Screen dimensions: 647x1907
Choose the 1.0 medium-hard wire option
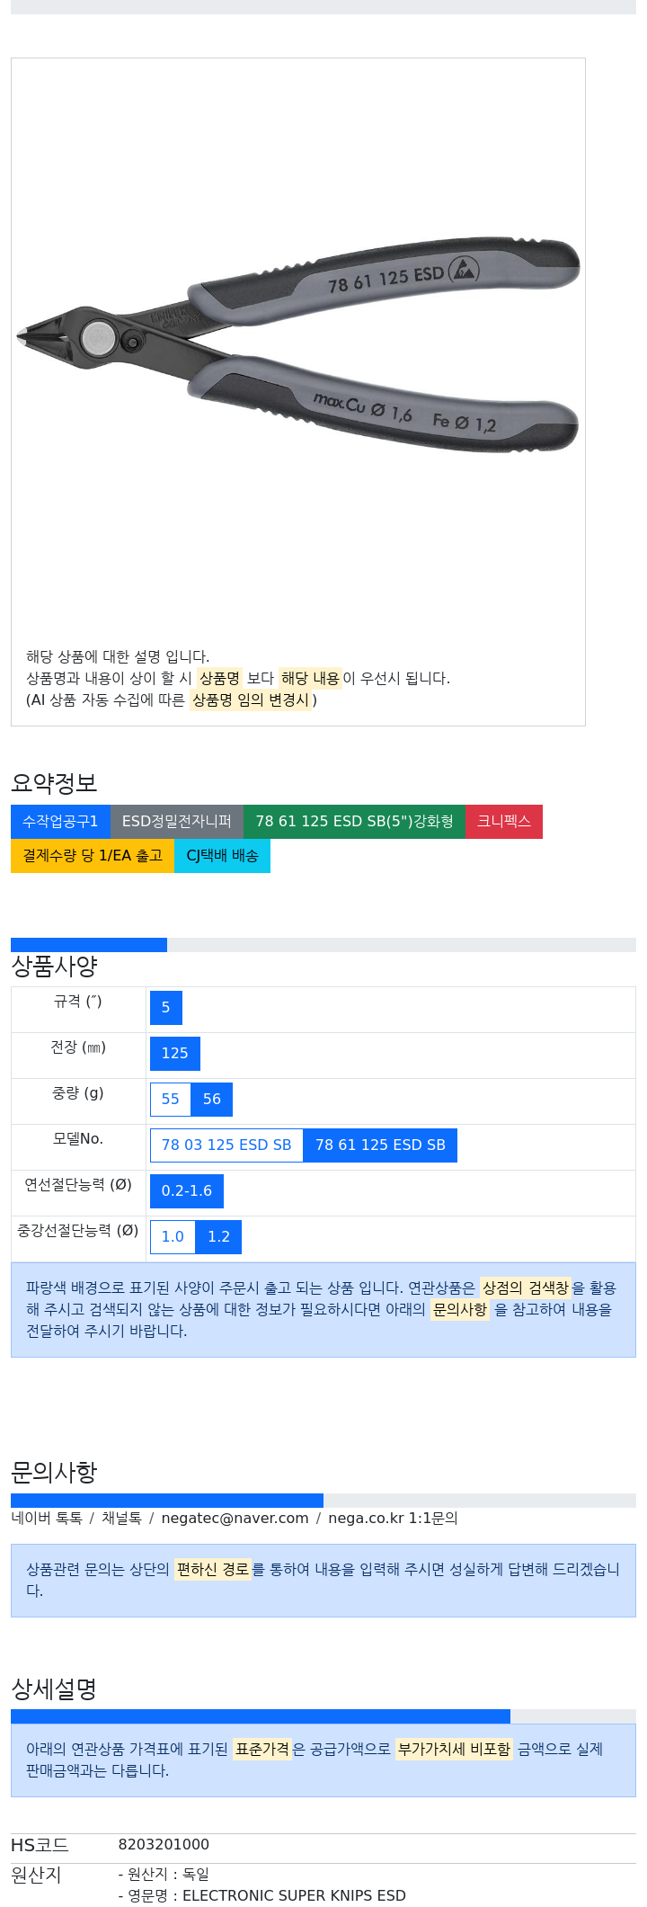coord(173,1237)
